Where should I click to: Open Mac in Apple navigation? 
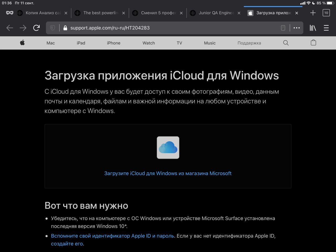tap(51, 43)
